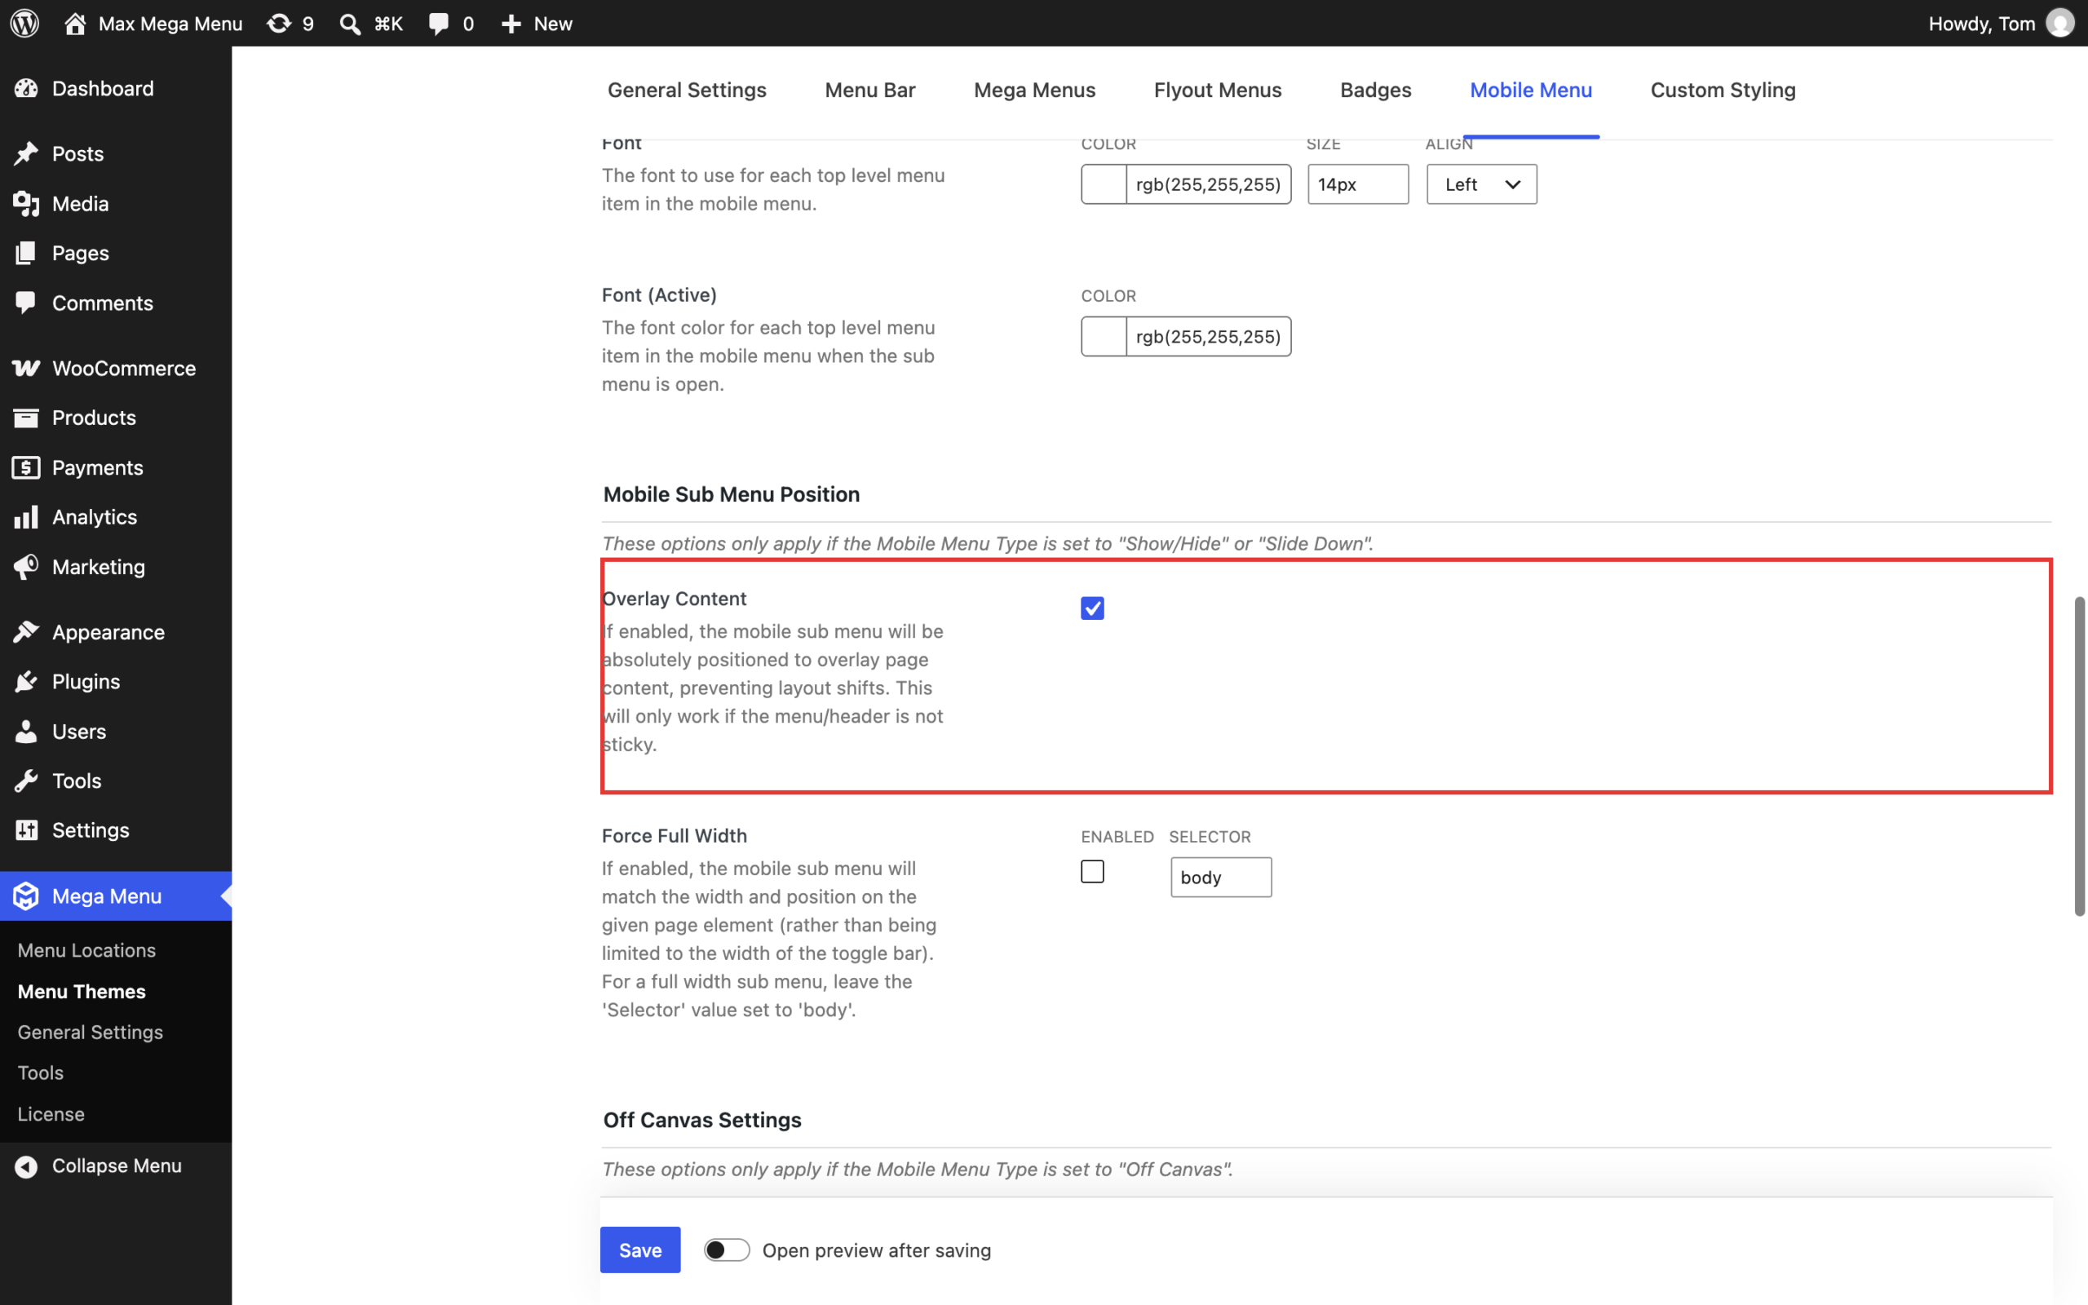Click the Font (Active) rgb color value field

click(x=1208, y=337)
